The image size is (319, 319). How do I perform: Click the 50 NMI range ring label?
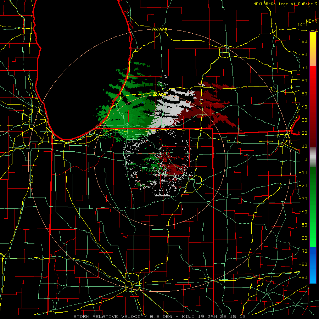click(x=159, y=95)
